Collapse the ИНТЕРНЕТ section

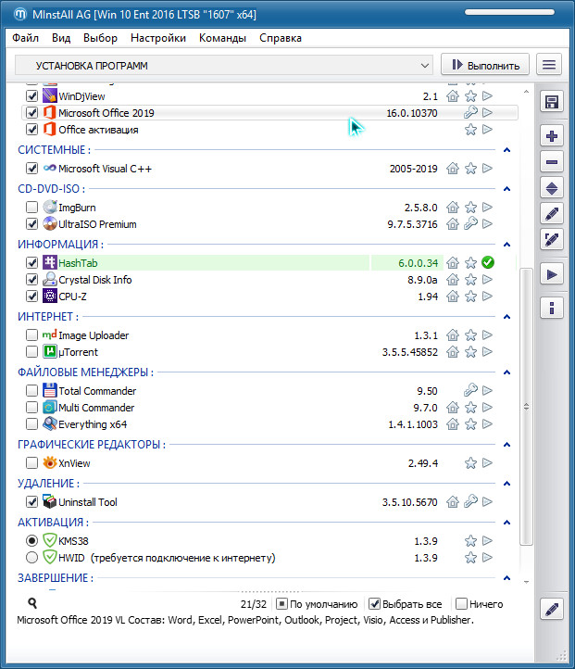[x=506, y=317]
